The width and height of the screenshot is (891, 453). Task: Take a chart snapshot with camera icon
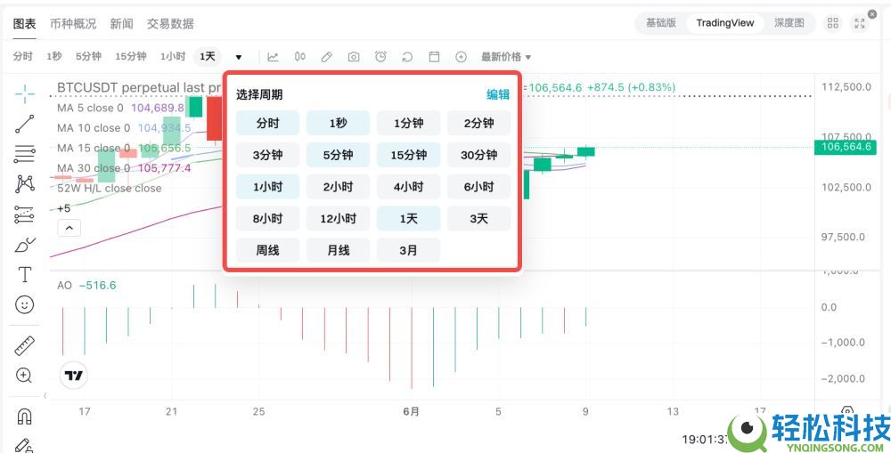coord(354,57)
